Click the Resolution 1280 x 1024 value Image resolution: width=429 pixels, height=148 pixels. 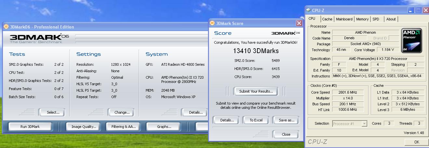121,64
